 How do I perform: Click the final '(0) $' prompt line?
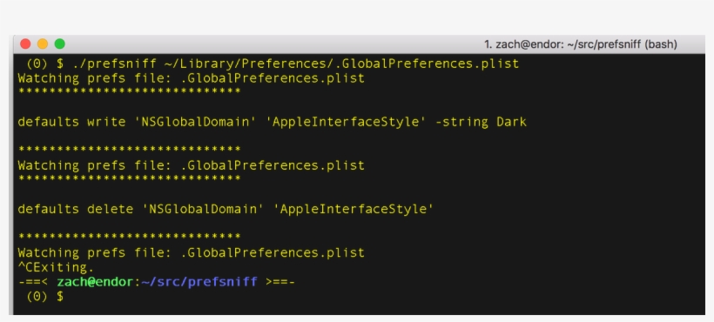click(45, 296)
